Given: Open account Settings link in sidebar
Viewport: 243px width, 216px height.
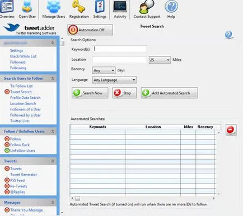Looking at the screenshot, I should 17,50.
